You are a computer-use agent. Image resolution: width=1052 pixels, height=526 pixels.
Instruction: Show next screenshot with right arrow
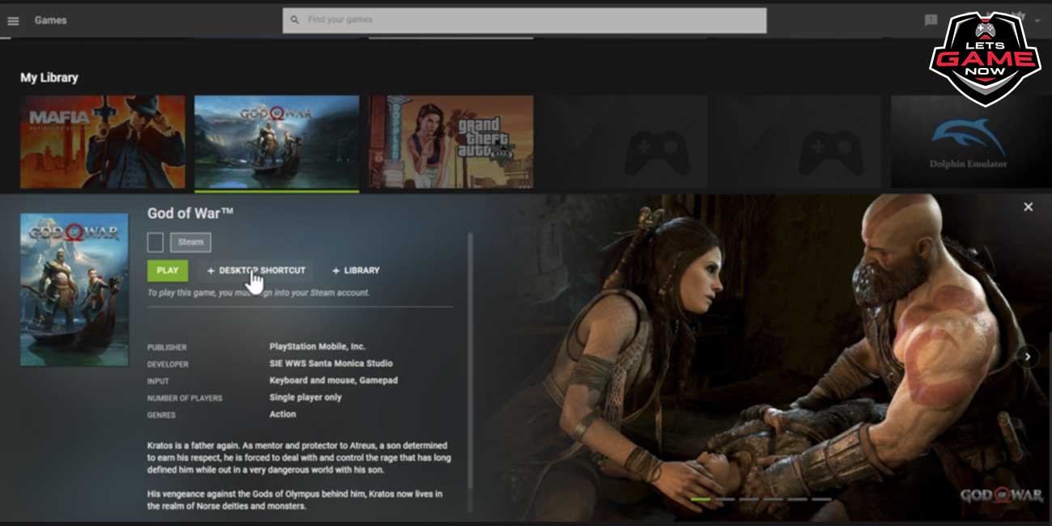click(x=1028, y=356)
